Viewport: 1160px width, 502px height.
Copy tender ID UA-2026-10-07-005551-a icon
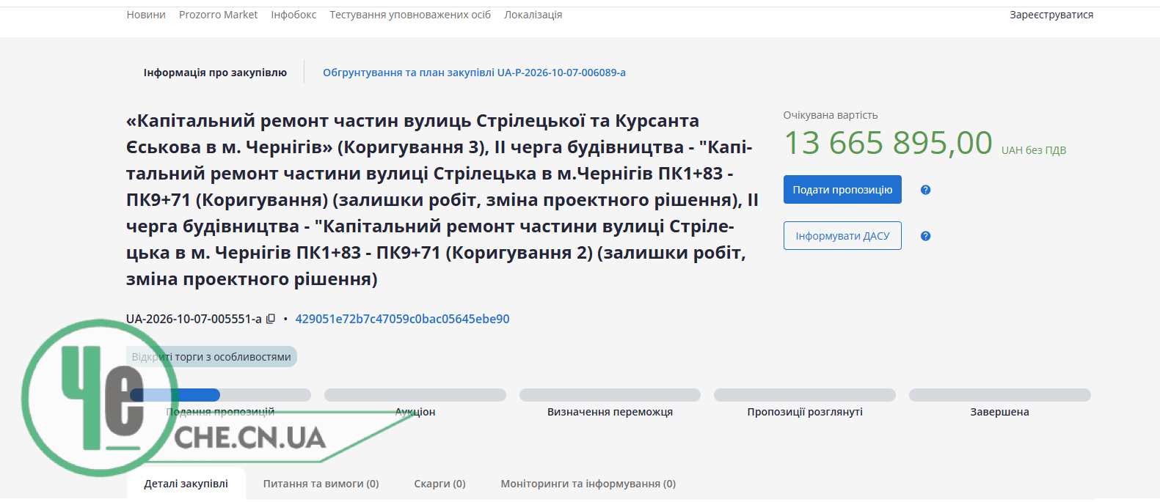coord(271,319)
